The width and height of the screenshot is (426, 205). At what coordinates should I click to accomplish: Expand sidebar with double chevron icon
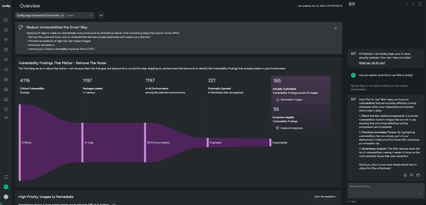6,118
